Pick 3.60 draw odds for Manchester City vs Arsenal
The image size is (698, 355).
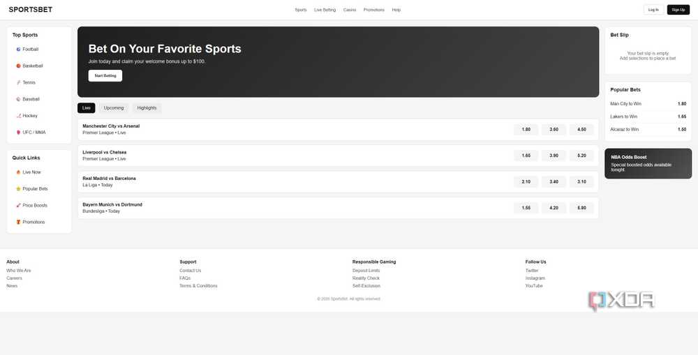[554, 130]
